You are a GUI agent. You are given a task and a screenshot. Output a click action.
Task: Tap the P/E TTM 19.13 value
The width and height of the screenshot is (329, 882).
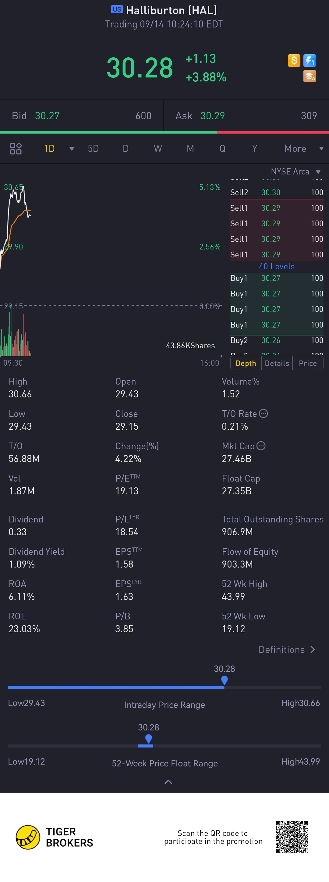[x=127, y=491]
